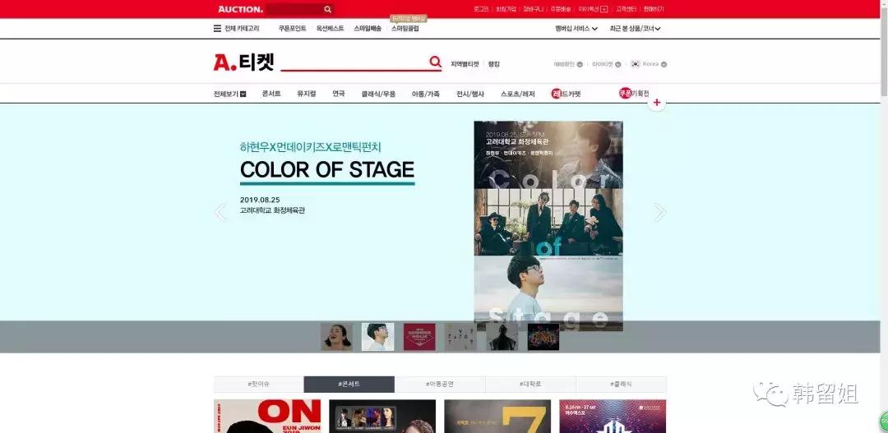Select the 스포츠/레저 category
This screenshot has width=888, height=433.
[518, 94]
